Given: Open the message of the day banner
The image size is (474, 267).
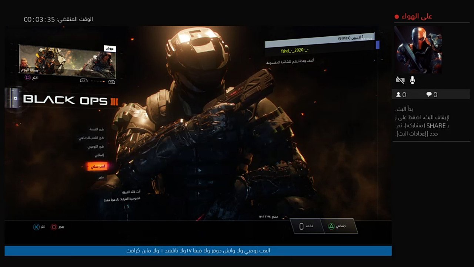Looking at the screenshot, I should (x=67, y=62).
